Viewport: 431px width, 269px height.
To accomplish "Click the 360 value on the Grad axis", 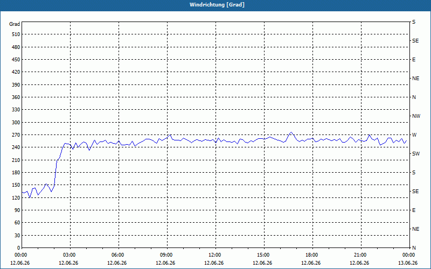I will pyautogui.click(x=16, y=97).
